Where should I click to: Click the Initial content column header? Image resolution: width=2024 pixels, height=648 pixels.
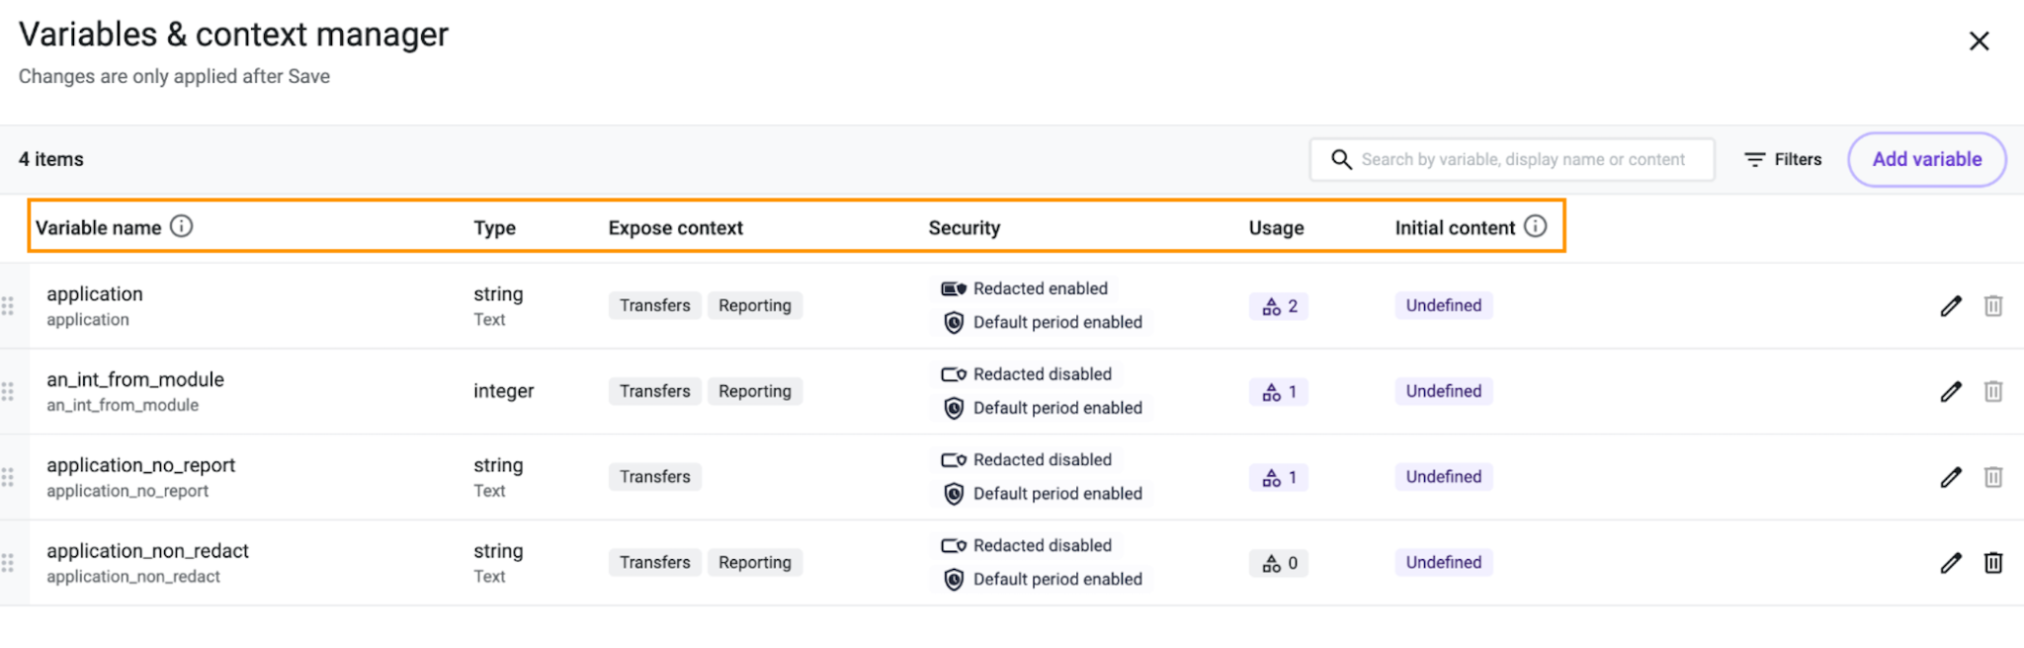tap(1455, 227)
